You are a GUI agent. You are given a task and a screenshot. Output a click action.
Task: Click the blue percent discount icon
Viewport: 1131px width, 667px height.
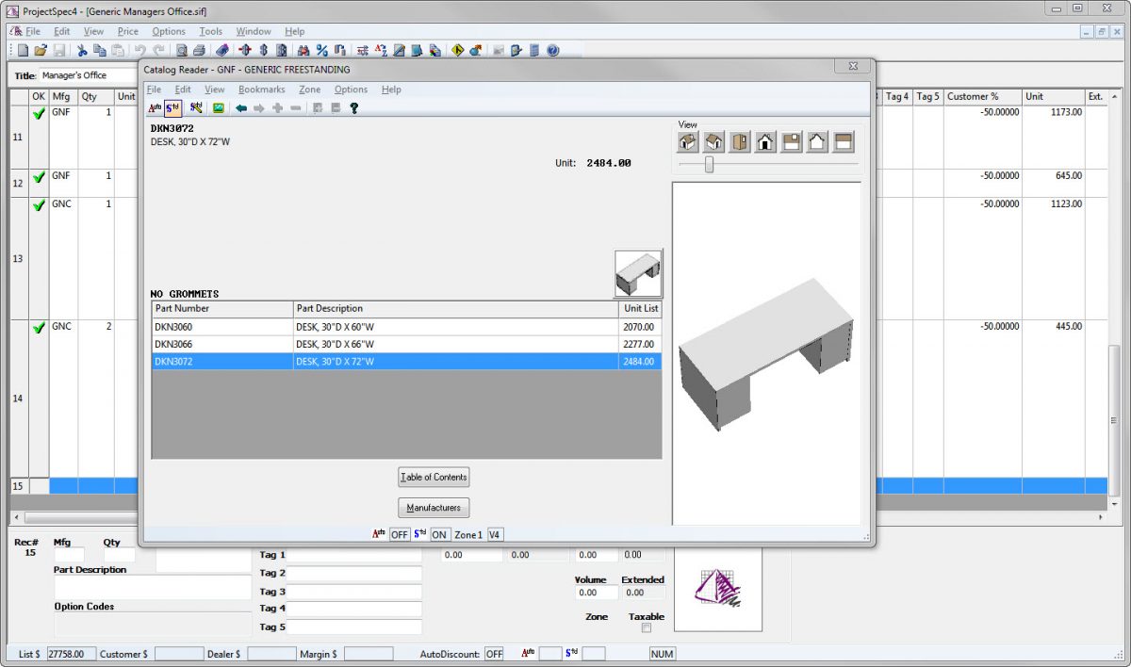321,51
